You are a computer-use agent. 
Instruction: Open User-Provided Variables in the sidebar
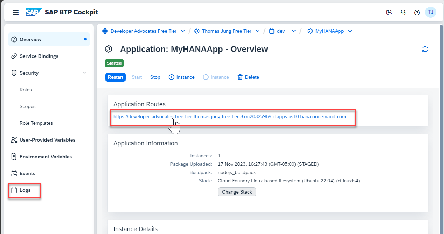(49, 140)
